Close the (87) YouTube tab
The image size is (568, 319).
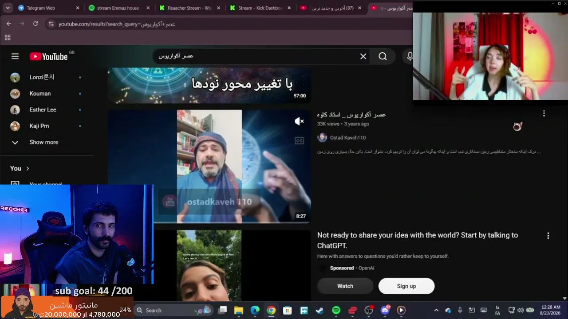click(360, 8)
